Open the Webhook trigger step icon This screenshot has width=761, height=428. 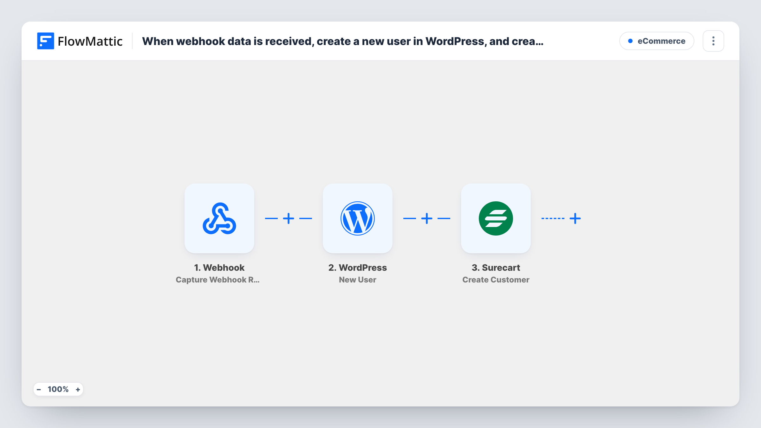click(219, 218)
